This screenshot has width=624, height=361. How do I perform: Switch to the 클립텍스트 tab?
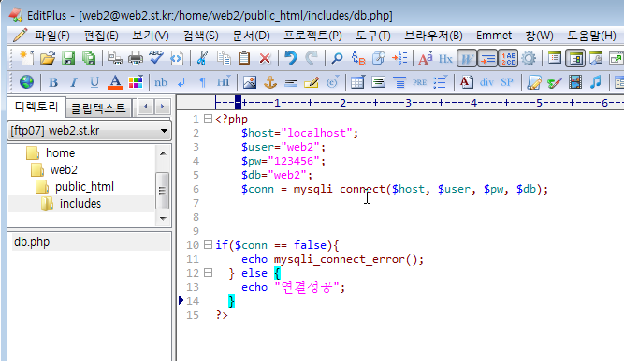point(98,108)
